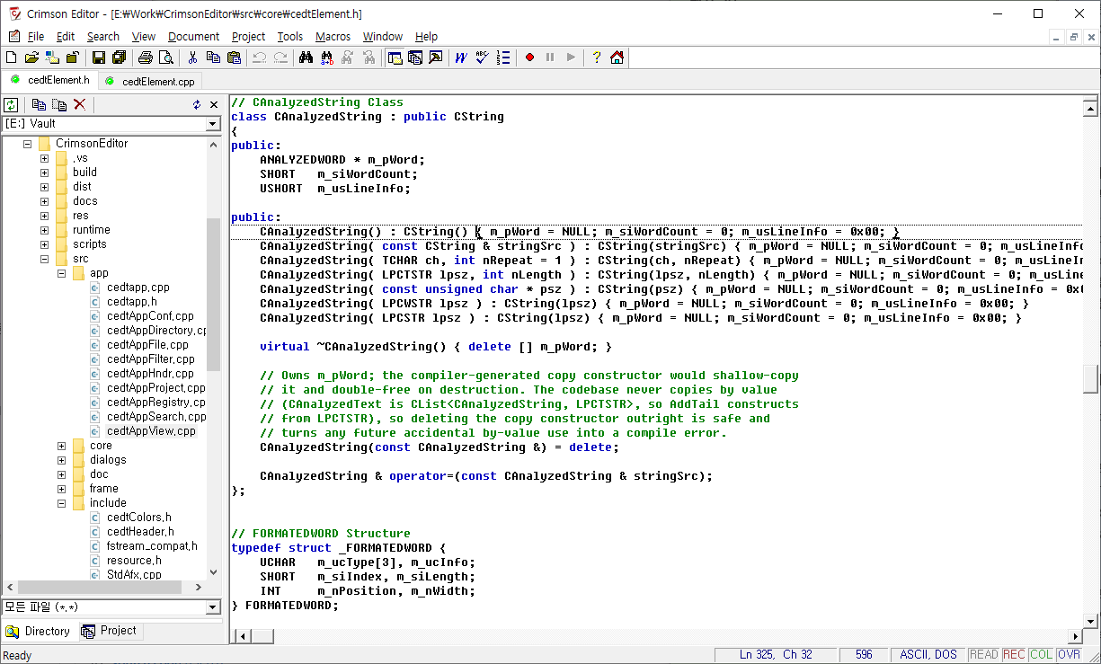The image size is (1101, 664).
Task: Click the open remote document toolbar icon
Action: point(52,58)
